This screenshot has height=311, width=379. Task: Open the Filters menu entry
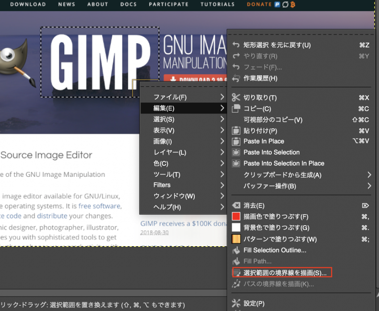coord(183,185)
